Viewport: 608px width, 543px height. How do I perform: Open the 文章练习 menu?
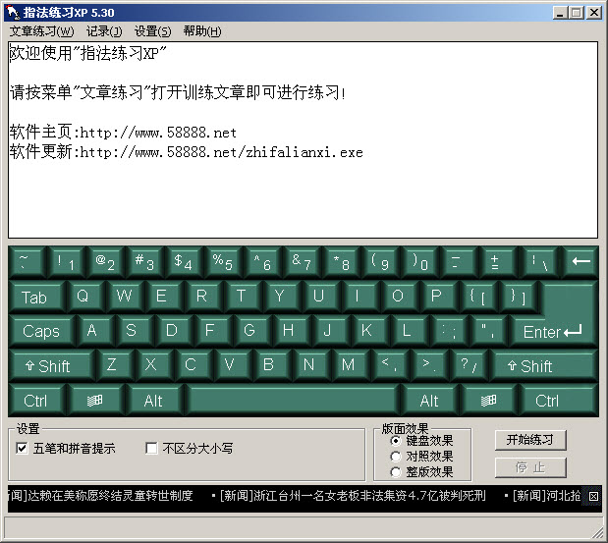pyautogui.click(x=41, y=31)
